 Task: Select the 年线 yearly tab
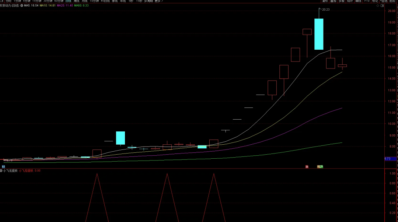tap(123, 1)
